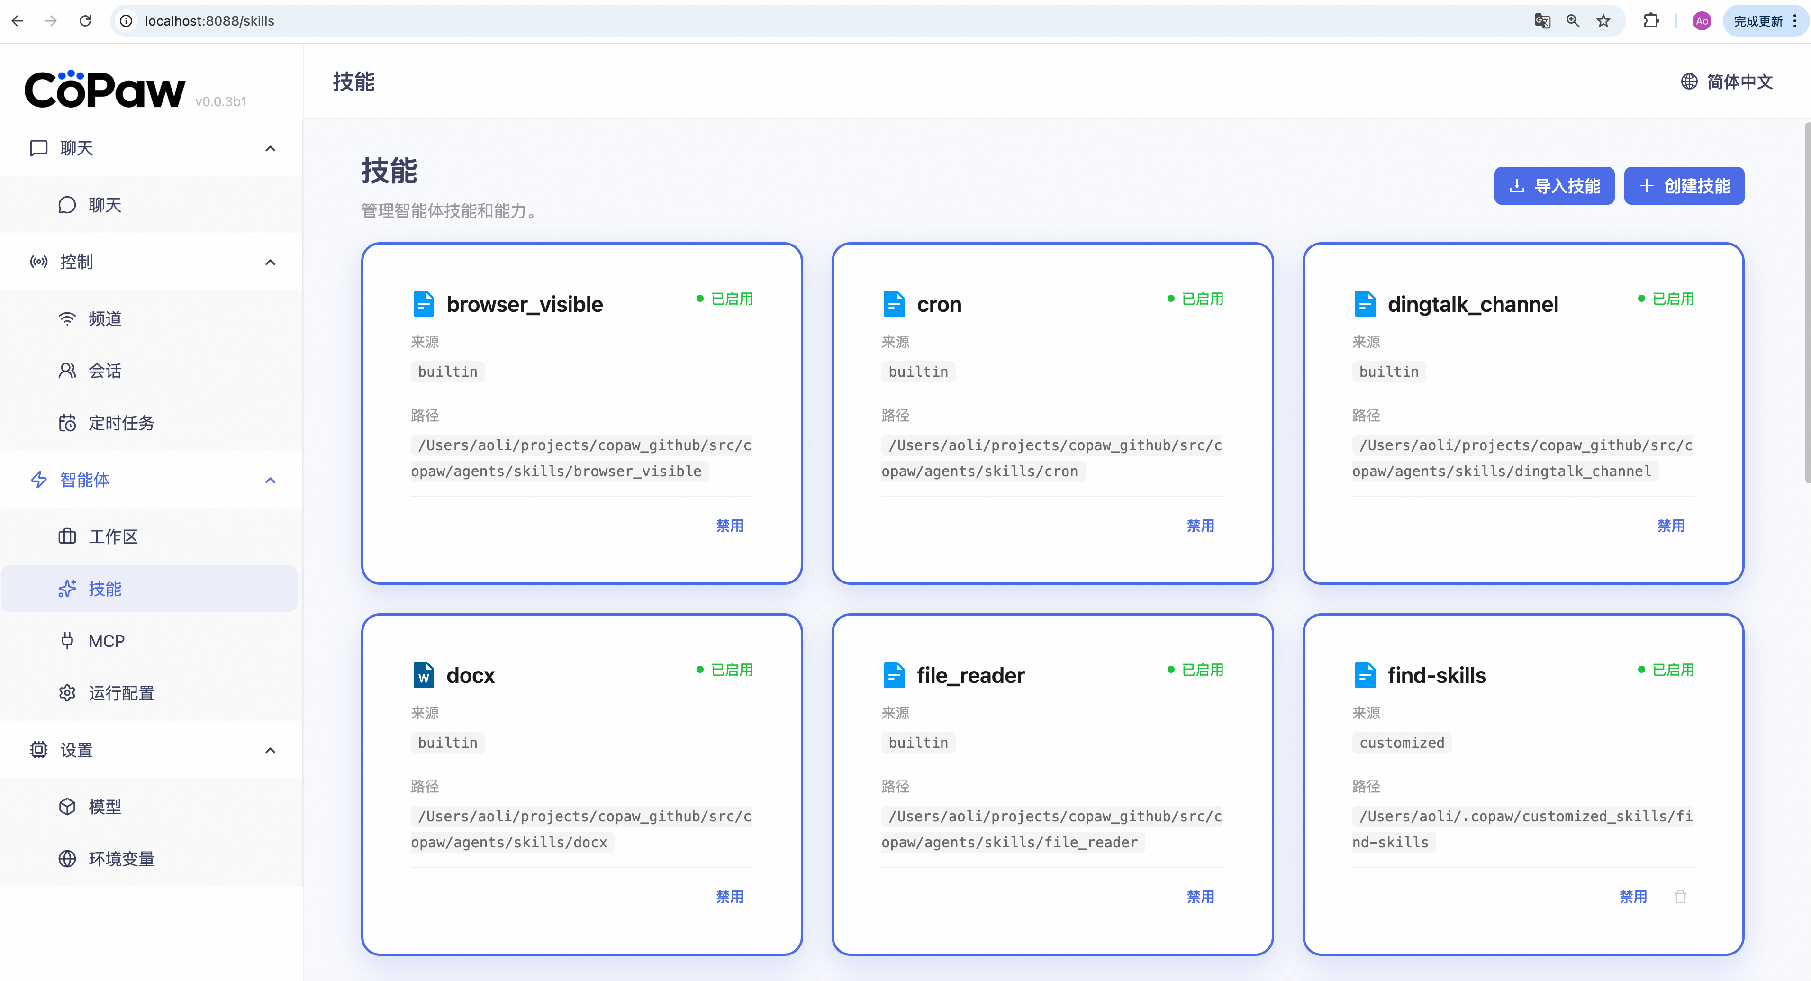Disable the cron skill
1811x981 pixels.
coord(1200,525)
